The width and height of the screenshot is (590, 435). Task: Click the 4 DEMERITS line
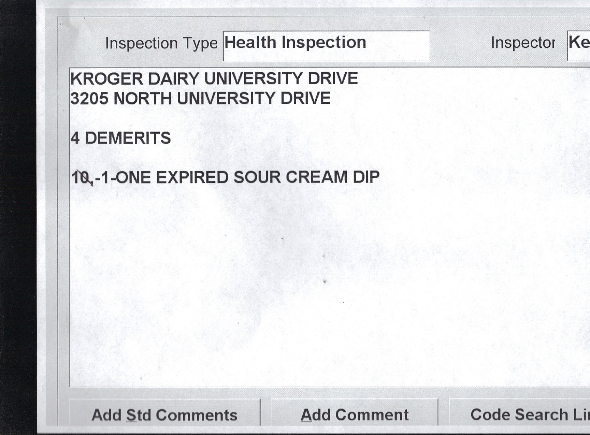click(121, 138)
